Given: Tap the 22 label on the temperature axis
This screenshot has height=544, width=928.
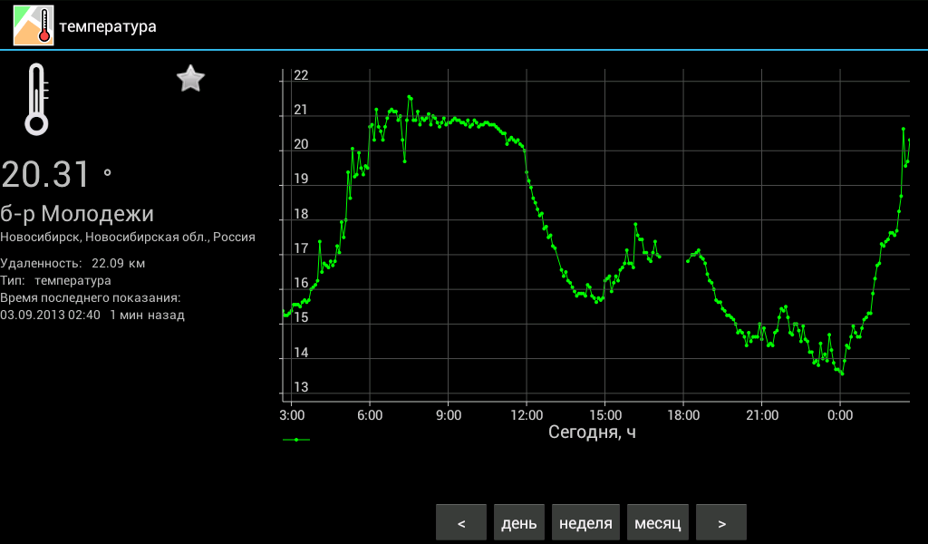Looking at the screenshot, I should pyautogui.click(x=301, y=75).
